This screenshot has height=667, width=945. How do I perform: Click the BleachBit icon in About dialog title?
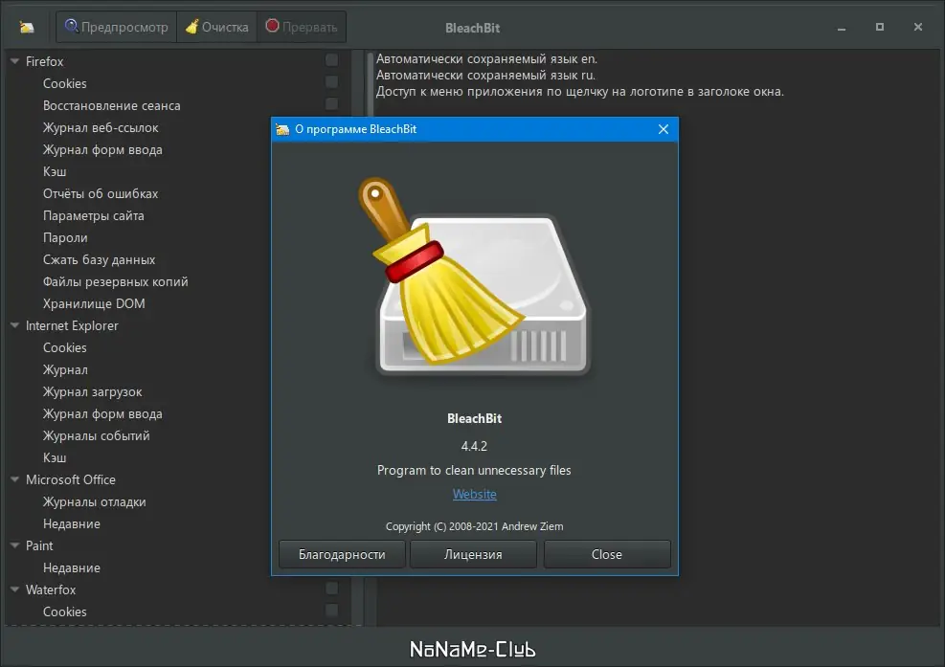282,129
